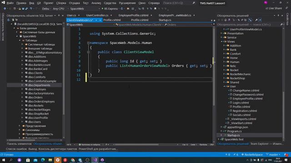Select Profile.cshtml in Solution Explorer
Screen dimensions: 291x163
241,107
